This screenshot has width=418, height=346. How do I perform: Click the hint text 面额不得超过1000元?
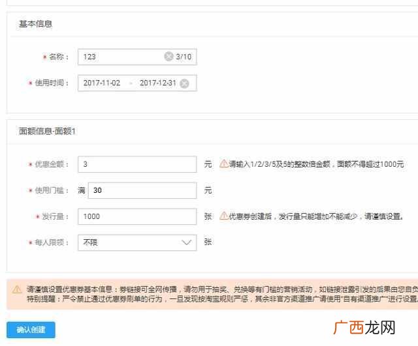tap(370, 164)
